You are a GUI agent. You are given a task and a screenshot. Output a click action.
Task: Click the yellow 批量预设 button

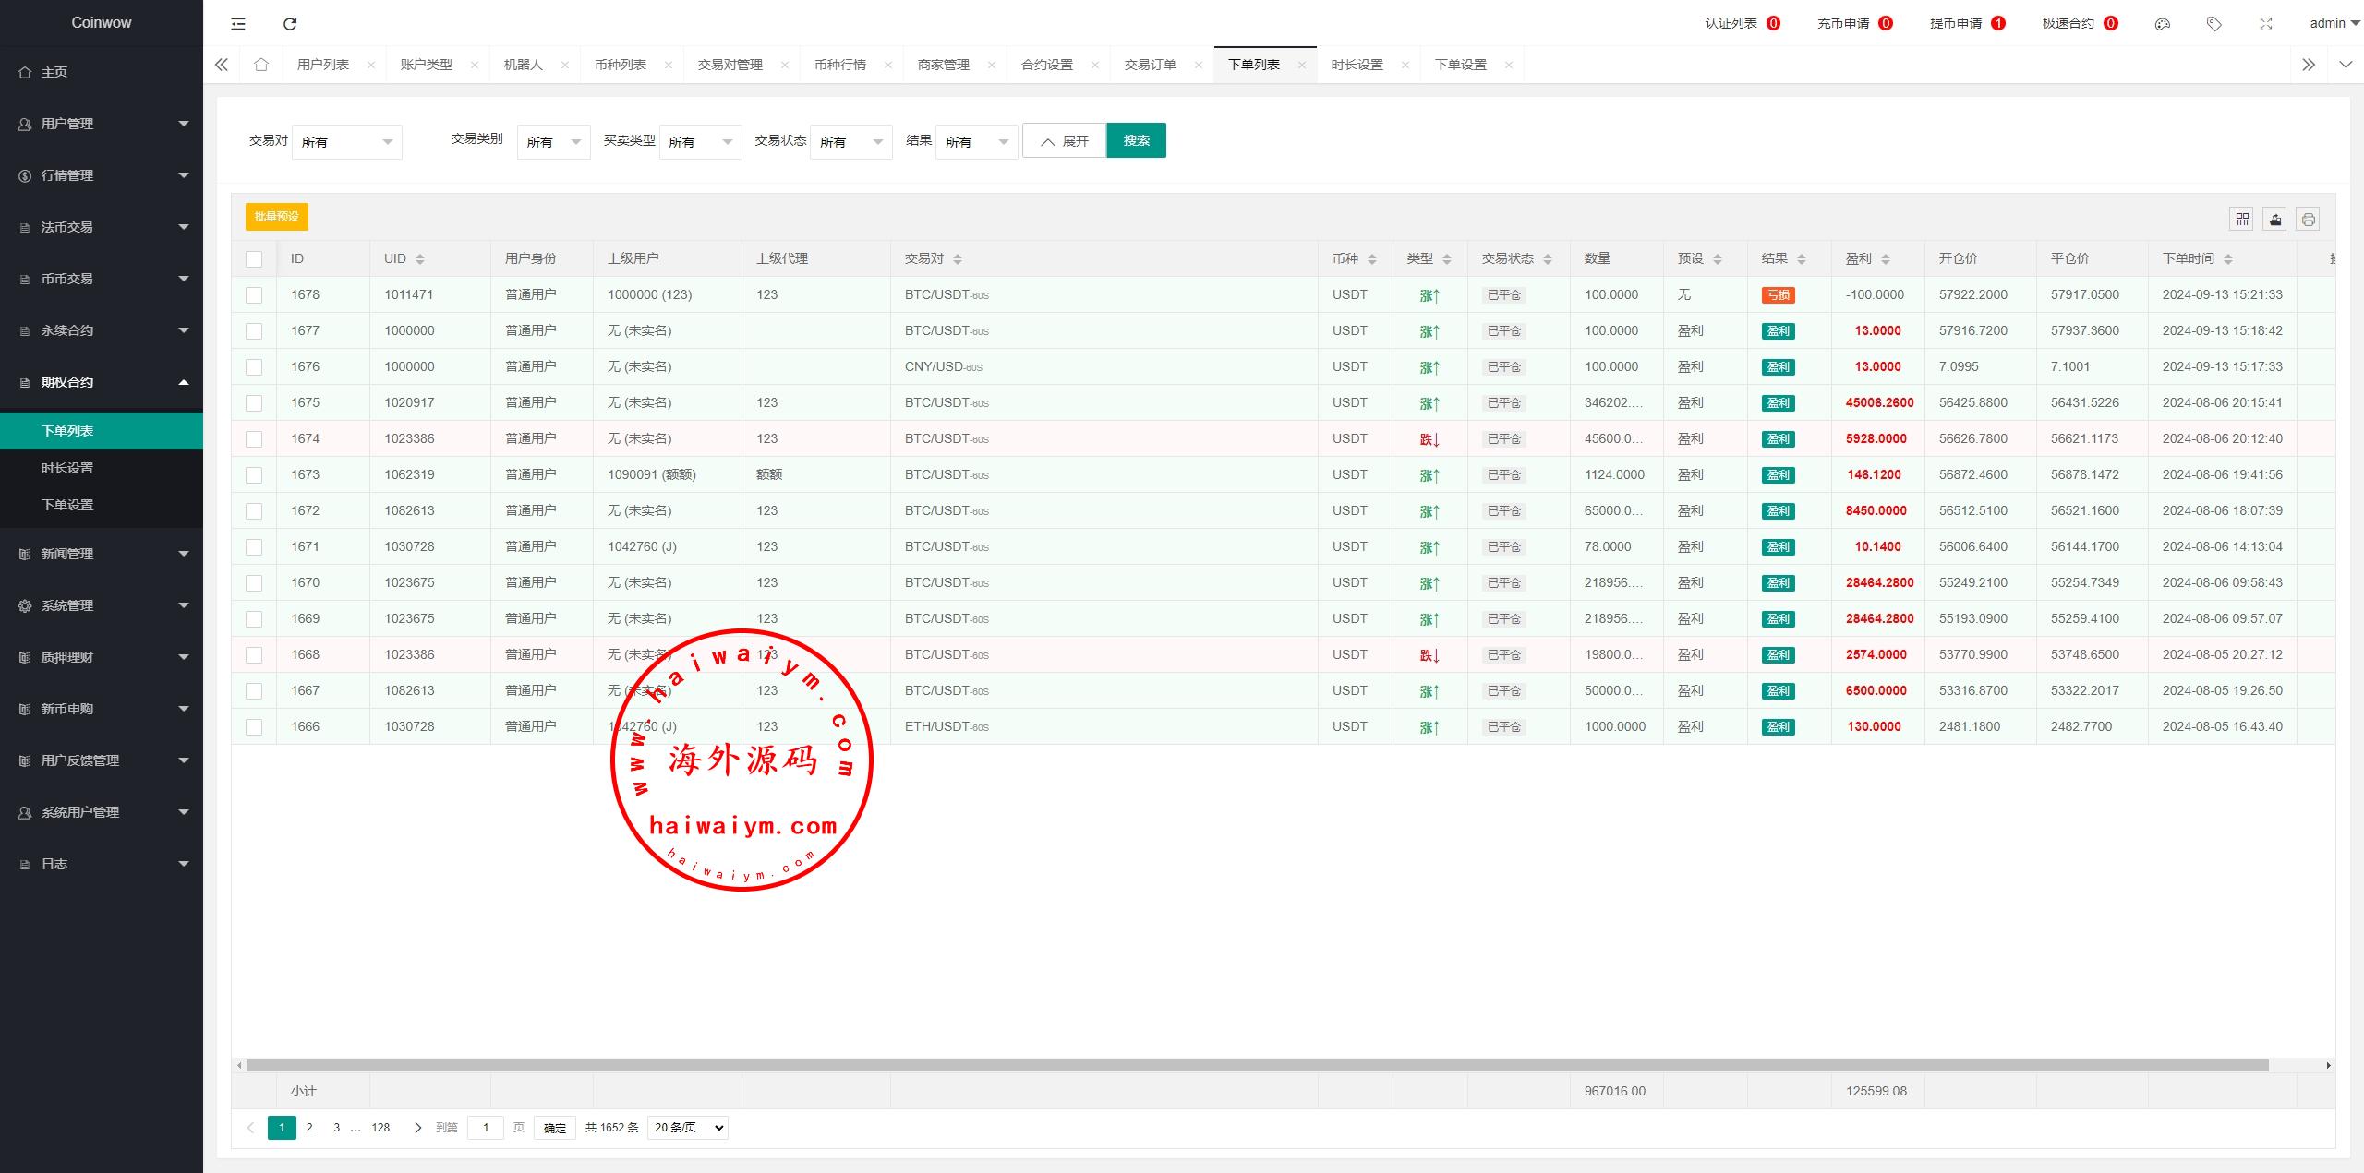tap(276, 217)
